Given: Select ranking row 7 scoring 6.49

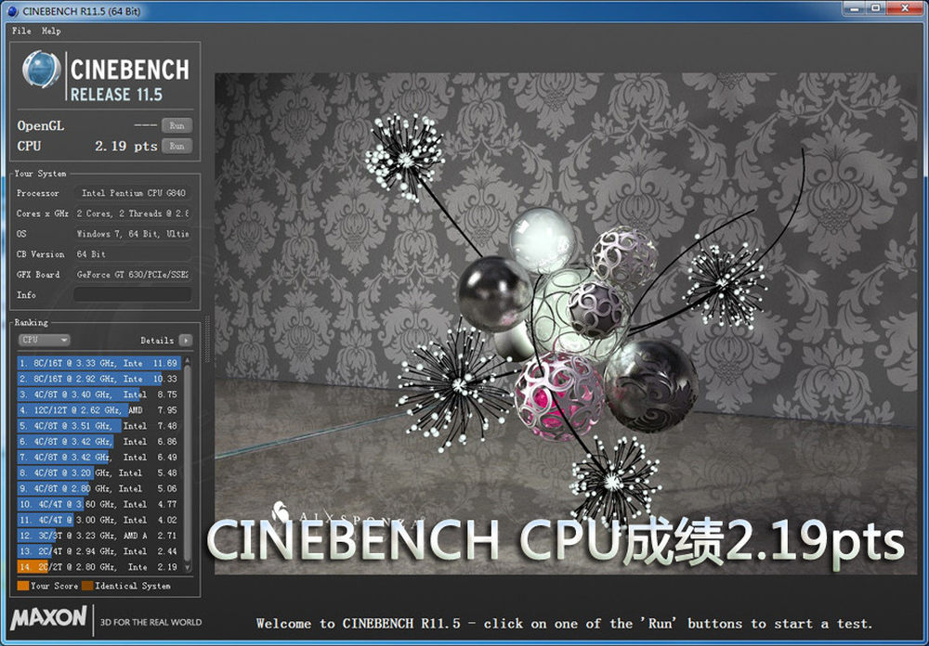Looking at the screenshot, I should [99, 457].
